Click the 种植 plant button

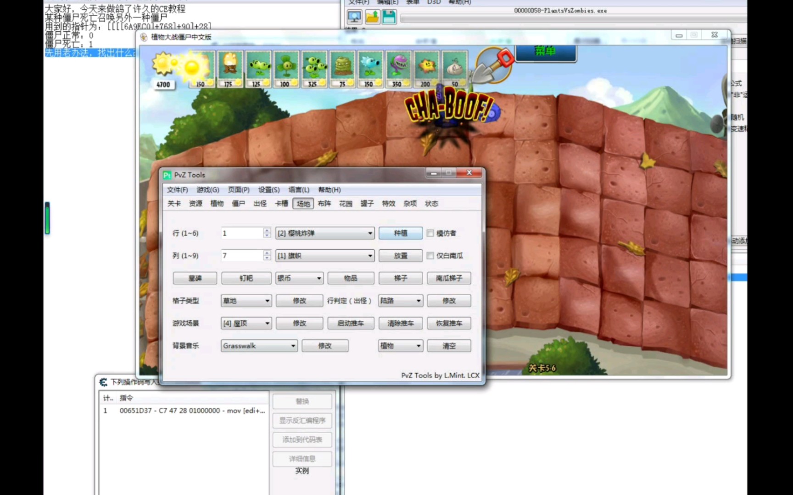[x=401, y=233]
